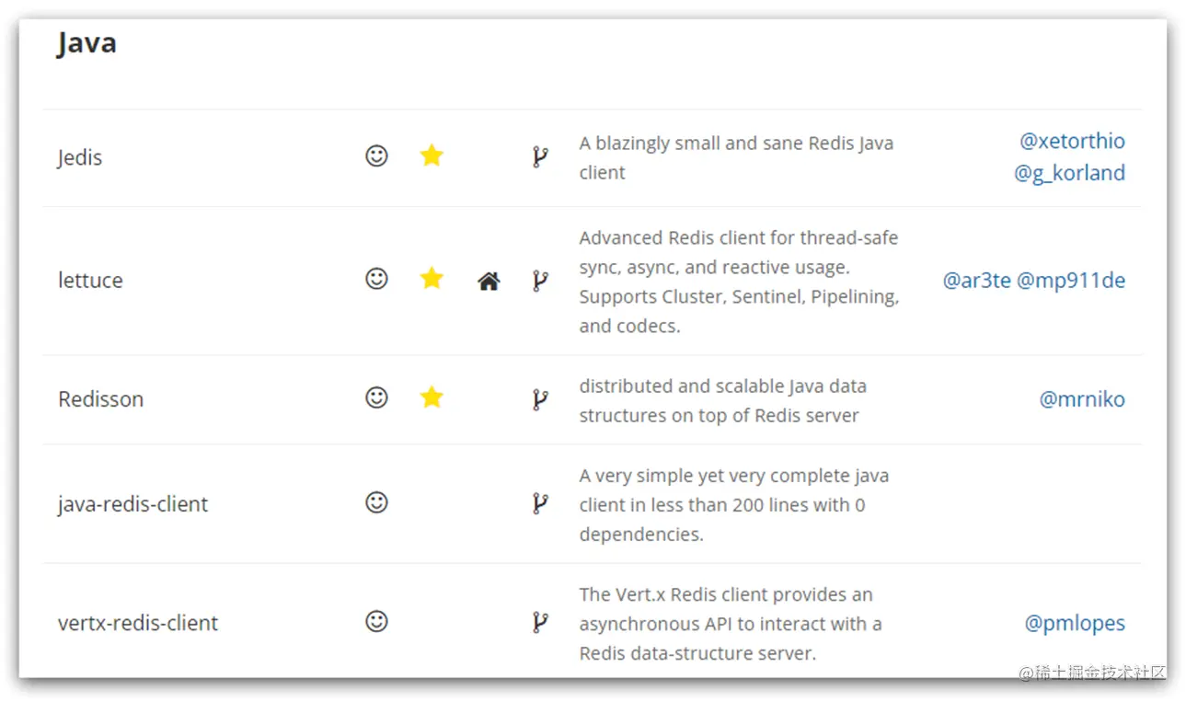Click the smiley icon for vertx-redis-client

[x=376, y=621]
